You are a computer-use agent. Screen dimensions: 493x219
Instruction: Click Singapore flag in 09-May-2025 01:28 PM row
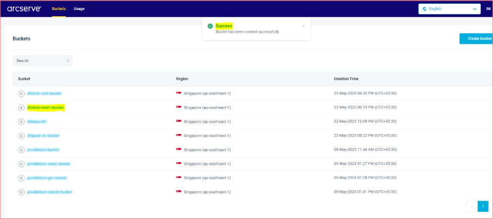point(179,177)
